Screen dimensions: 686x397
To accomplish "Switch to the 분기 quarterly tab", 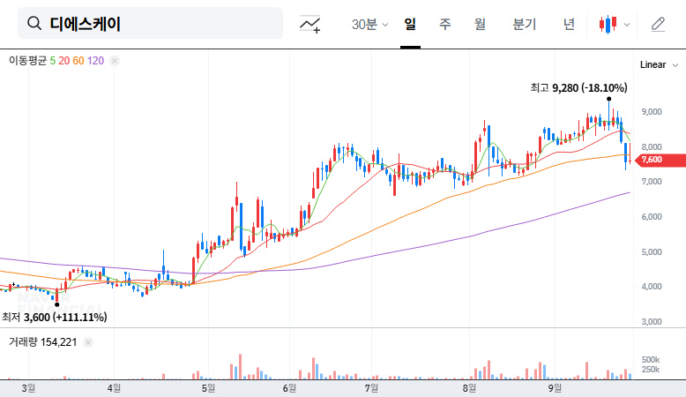I will 524,24.
